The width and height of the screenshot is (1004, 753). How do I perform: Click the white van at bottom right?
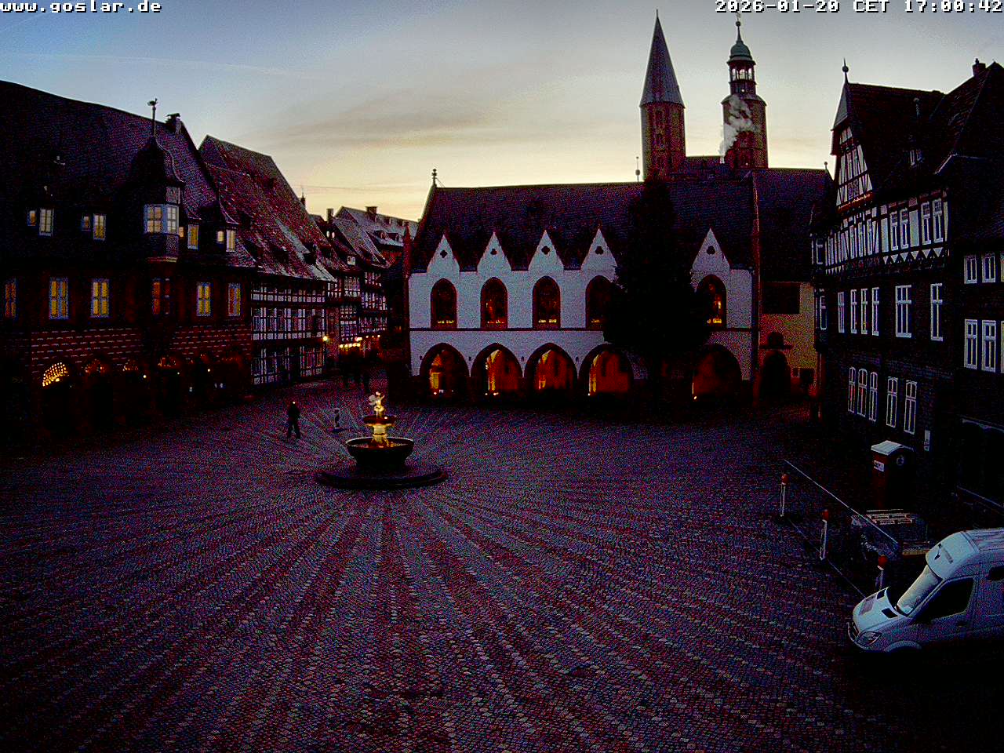(x=933, y=592)
